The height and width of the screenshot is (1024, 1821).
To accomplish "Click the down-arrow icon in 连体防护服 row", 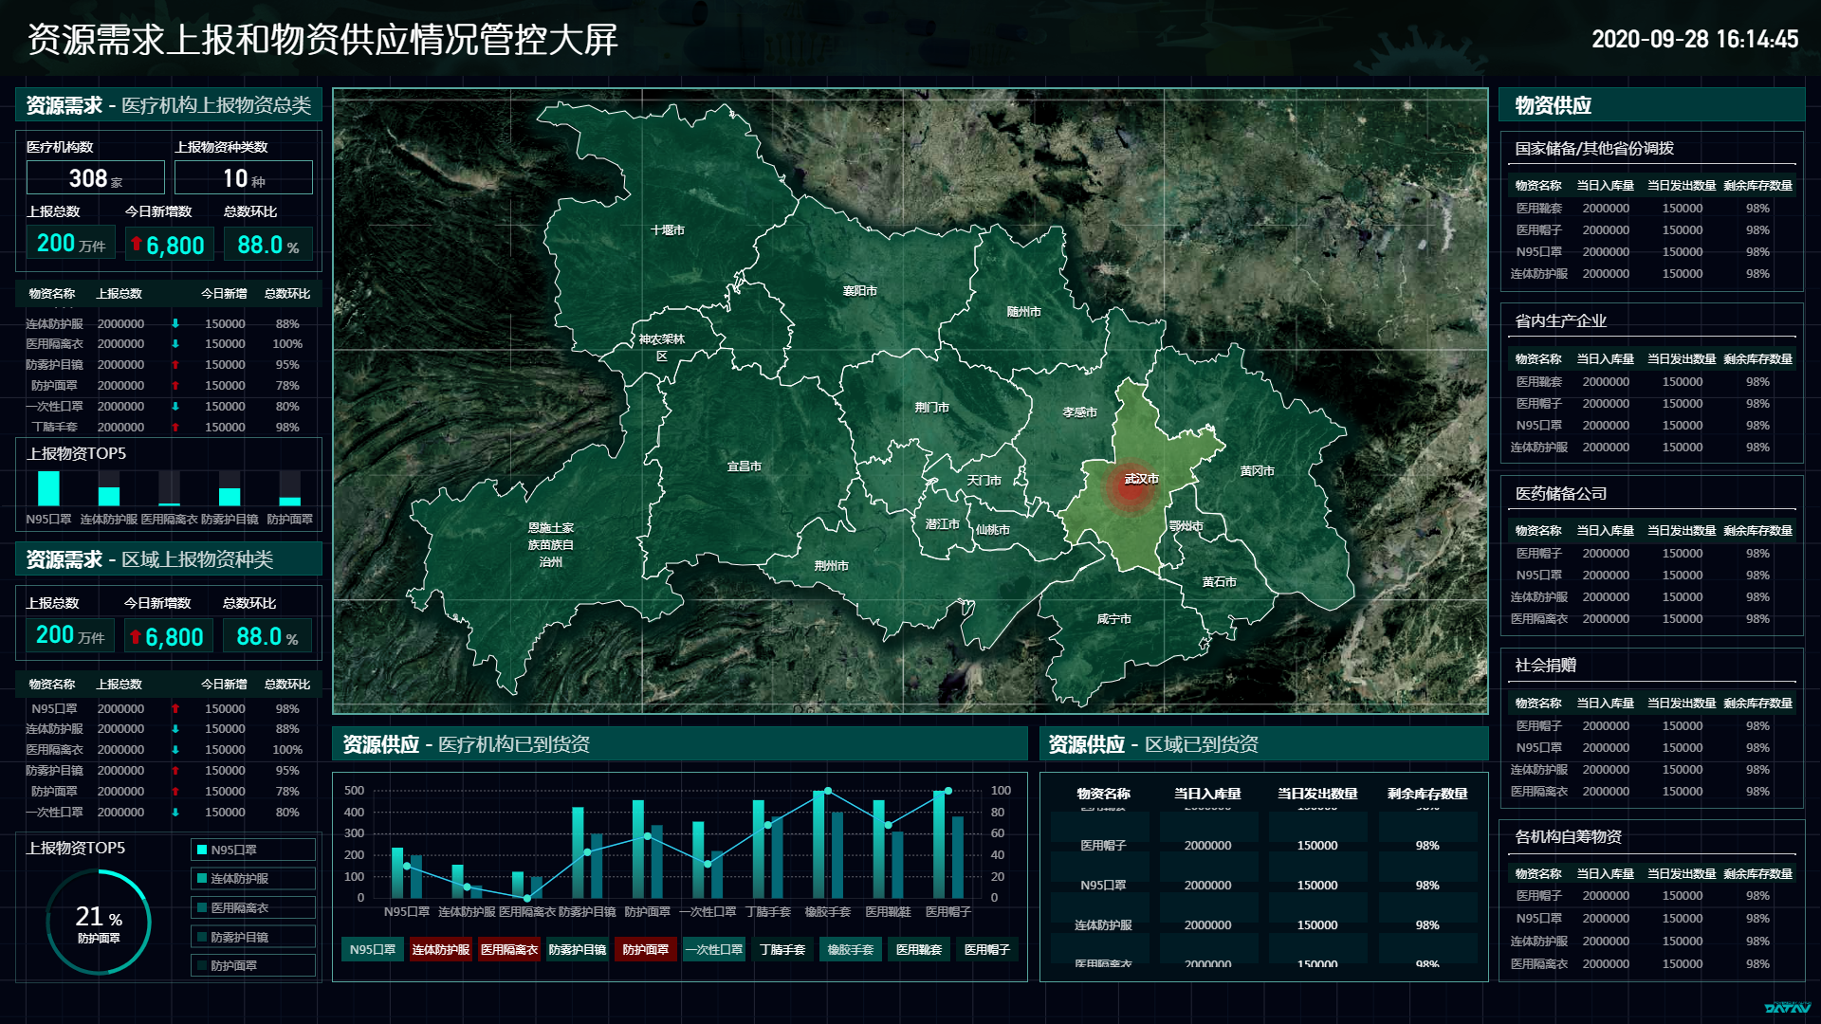I will (175, 323).
